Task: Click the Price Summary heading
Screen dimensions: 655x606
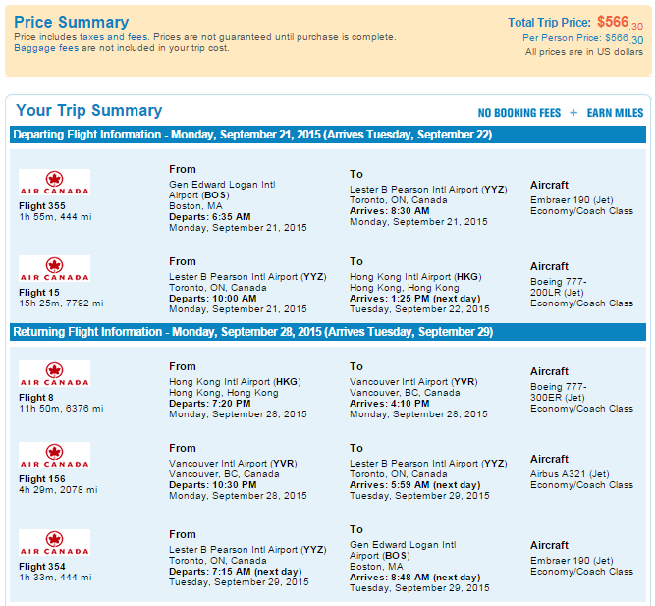Action: pos(72,22)
